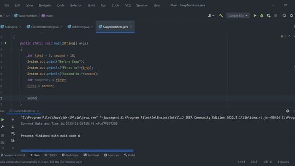Click the main method breadcrumb
The image size is (295, 166).
point(47,16)
